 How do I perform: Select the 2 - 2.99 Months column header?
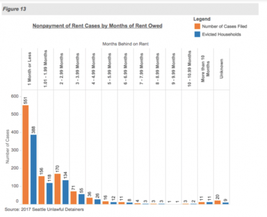tap(62, 69)
